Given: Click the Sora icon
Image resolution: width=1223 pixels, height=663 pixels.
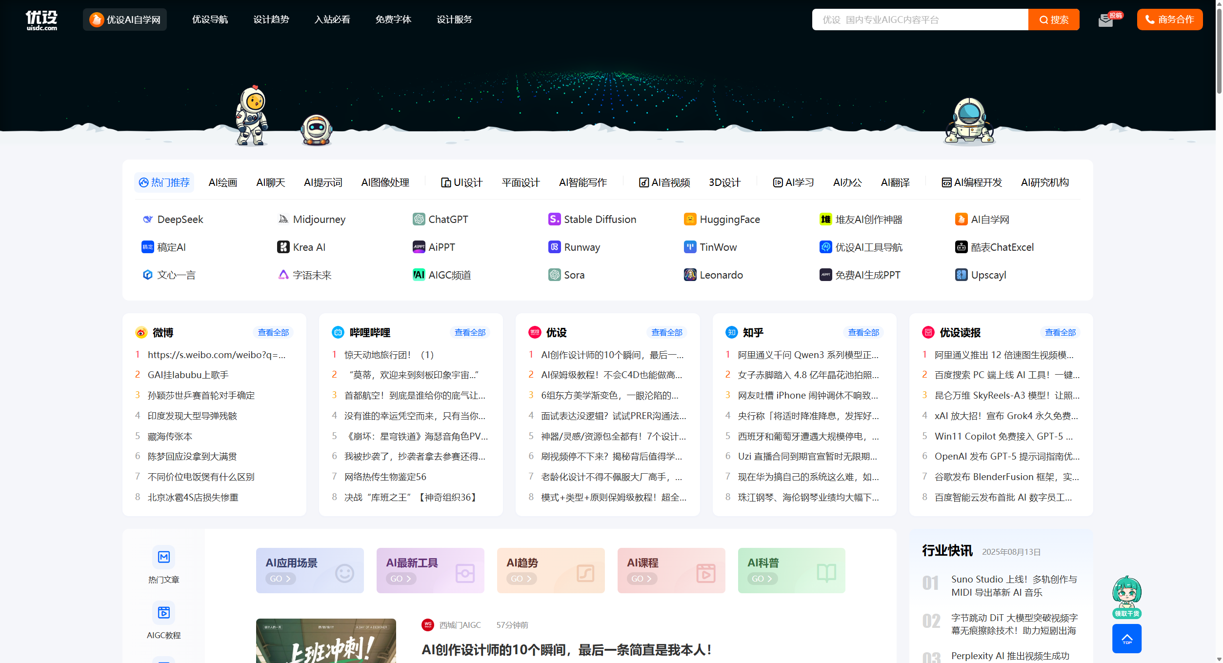Looking at the screenshot, I should tap(554, 275).
